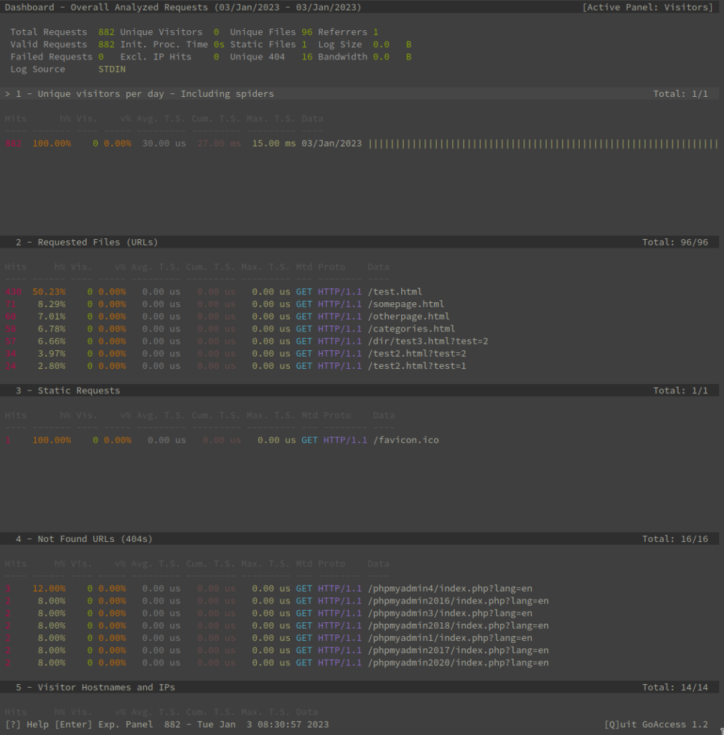Select the /phpmyadmin2020/index.php?lang=en row

(x=458, y=663)
